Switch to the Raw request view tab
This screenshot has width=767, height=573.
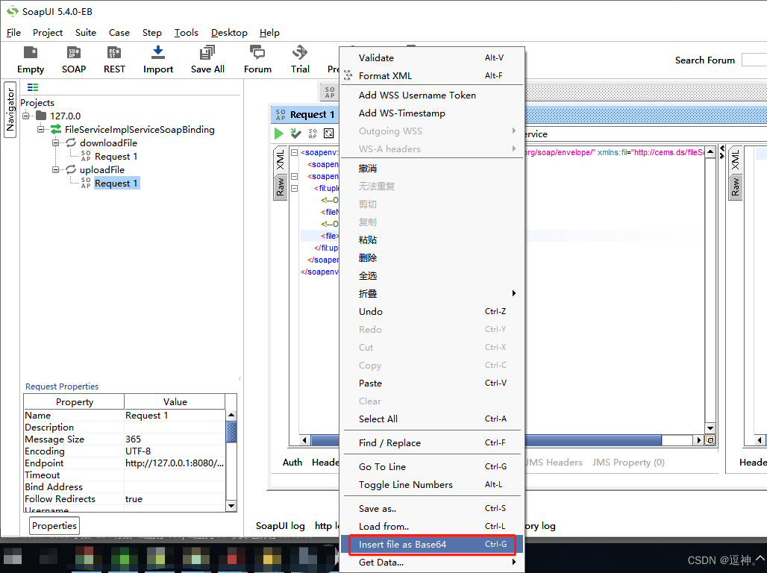[x=281, y=187]
